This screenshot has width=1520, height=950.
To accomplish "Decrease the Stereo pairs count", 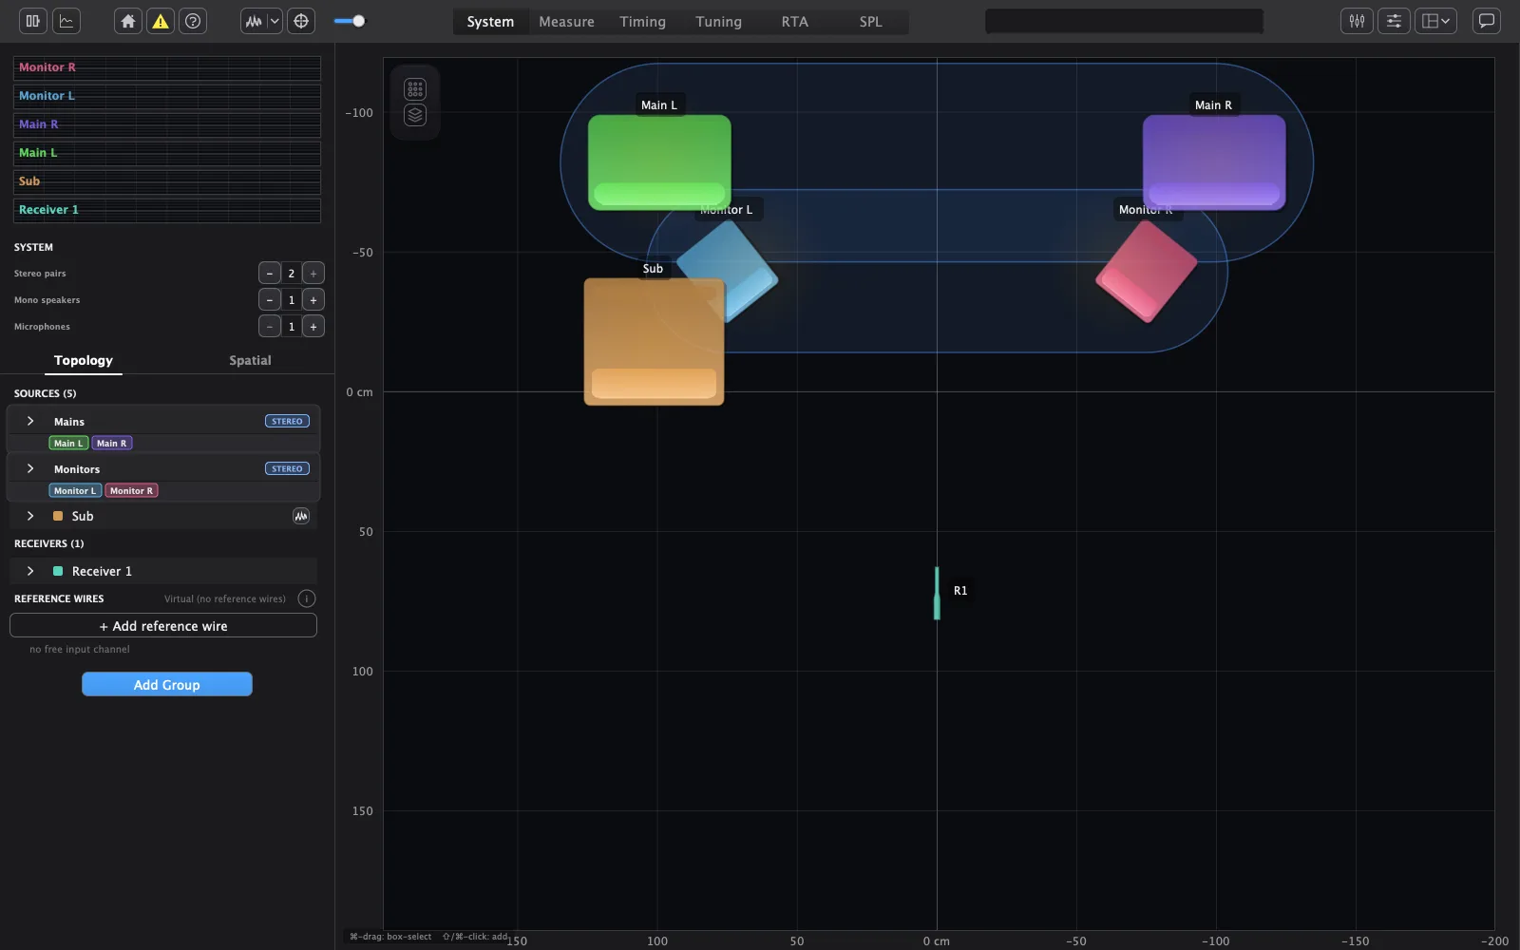I will coord(270,274).
